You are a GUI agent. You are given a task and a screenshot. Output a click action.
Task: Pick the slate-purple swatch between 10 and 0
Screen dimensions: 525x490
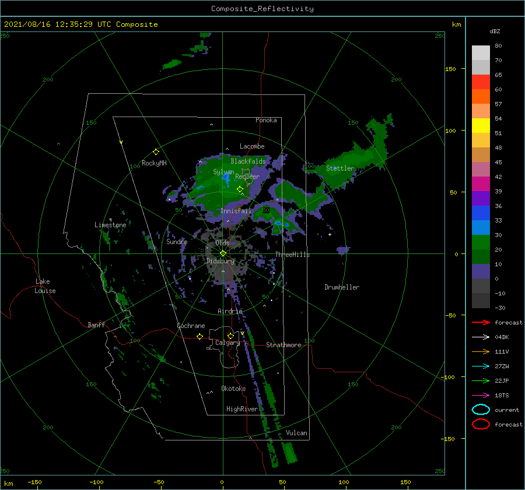481,272
